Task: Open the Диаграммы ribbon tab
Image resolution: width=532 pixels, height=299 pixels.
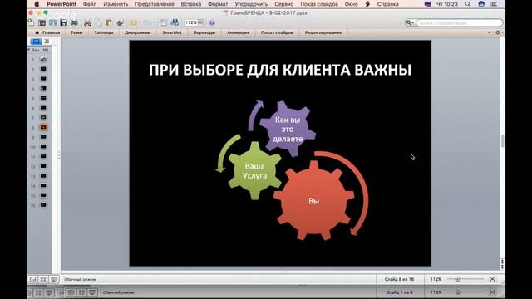Action: (137, 32)
